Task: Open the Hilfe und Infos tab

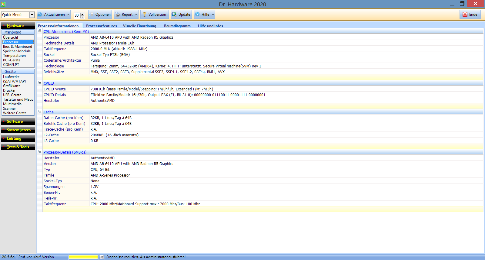Action: pos(210,26)
